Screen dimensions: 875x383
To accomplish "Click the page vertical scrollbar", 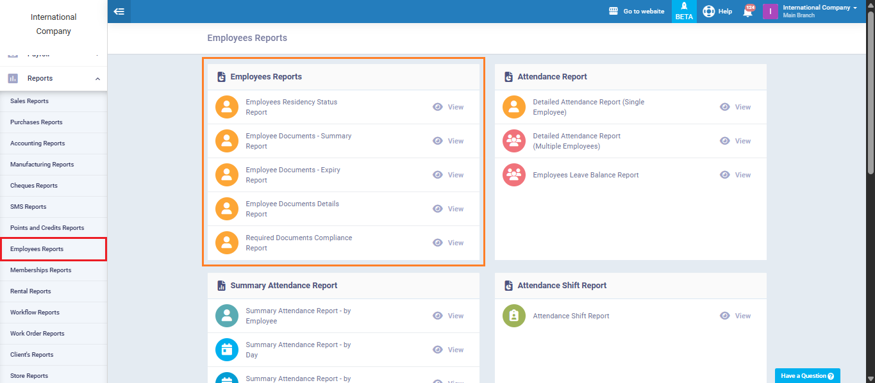I will click(870, 96).
